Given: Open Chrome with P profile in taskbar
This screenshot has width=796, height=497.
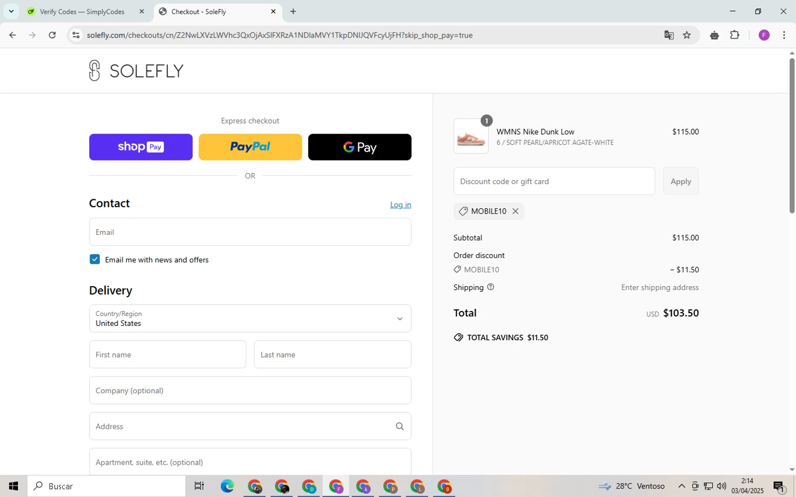Looking at the screenshot, I should point(390,486).
